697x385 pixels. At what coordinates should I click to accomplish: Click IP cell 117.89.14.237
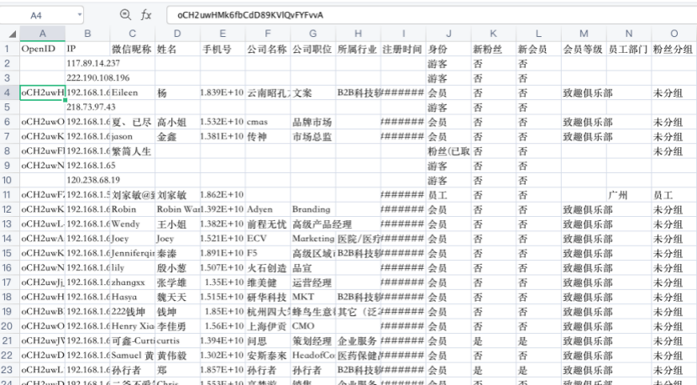87,63
